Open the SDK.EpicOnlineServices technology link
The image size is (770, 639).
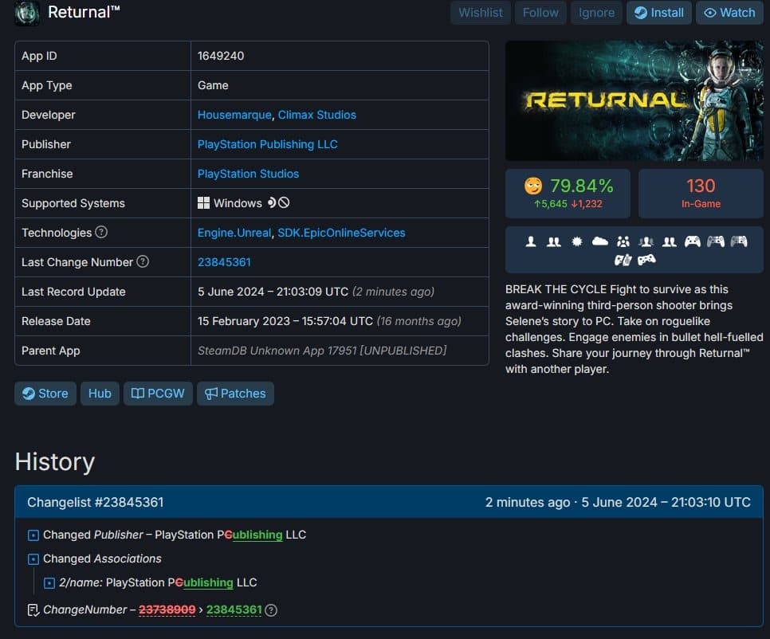coord(341,233)
